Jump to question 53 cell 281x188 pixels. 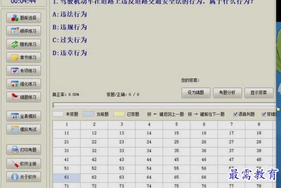[x=121, y=169]
